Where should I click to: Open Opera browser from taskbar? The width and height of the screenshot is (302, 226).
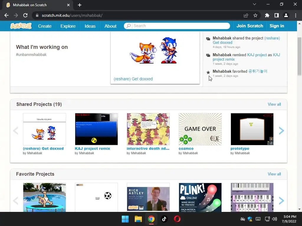point(177,219)
